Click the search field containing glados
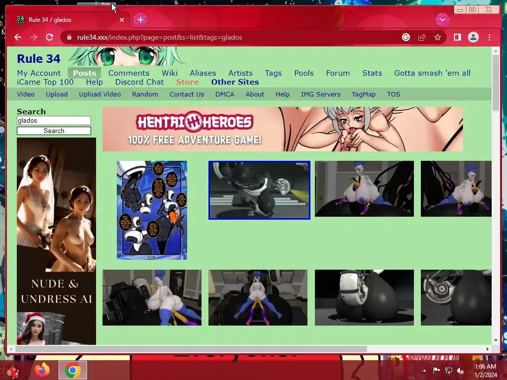The height and width of the screenshot is (380, 507). 54,121
